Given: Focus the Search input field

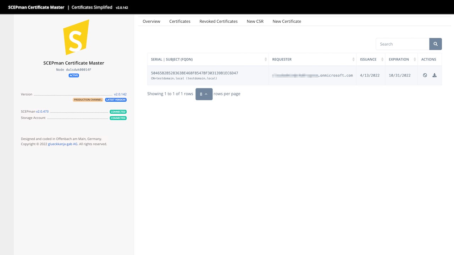Looking at the screenshot, I should [403, 44].
